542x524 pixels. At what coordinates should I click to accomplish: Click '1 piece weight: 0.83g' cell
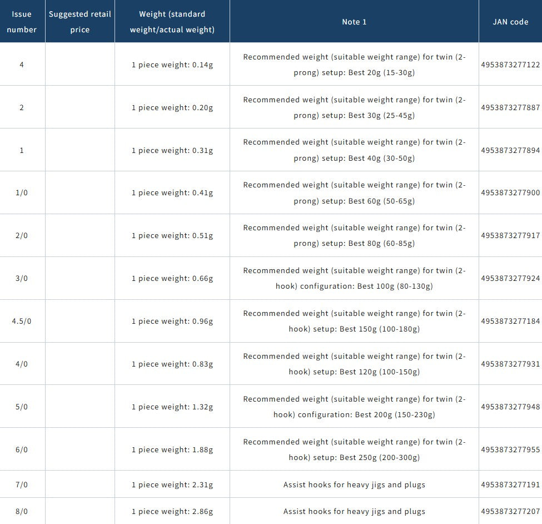172,364
